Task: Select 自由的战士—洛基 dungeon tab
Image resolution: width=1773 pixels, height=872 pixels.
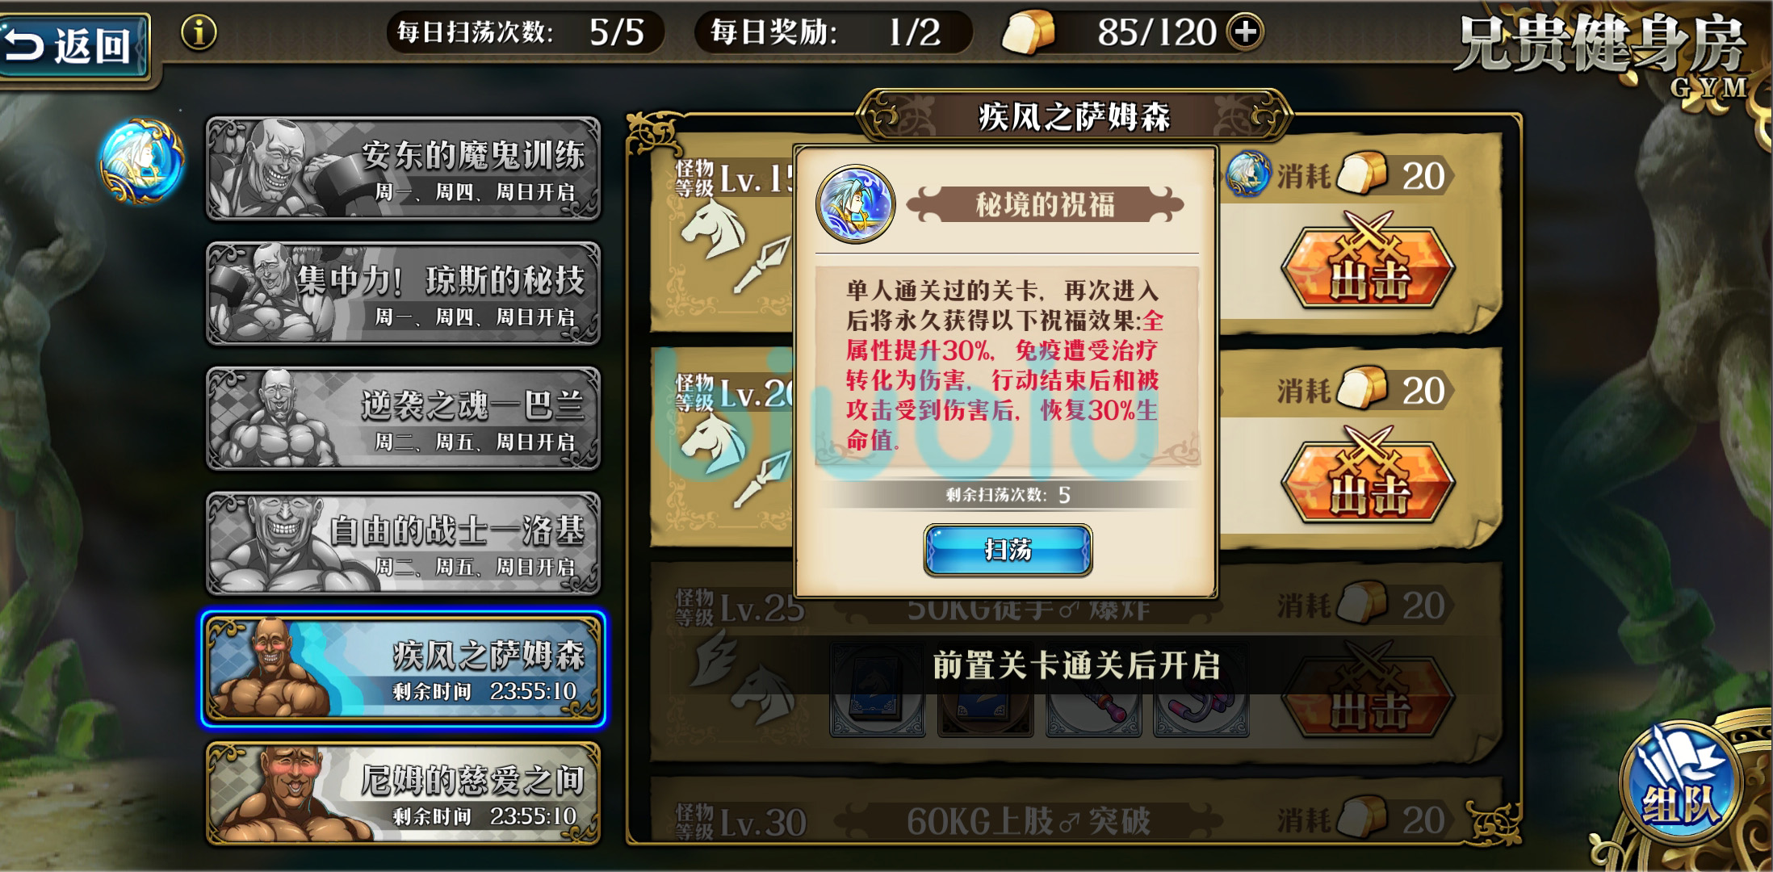Action: (x=403, y=543)
